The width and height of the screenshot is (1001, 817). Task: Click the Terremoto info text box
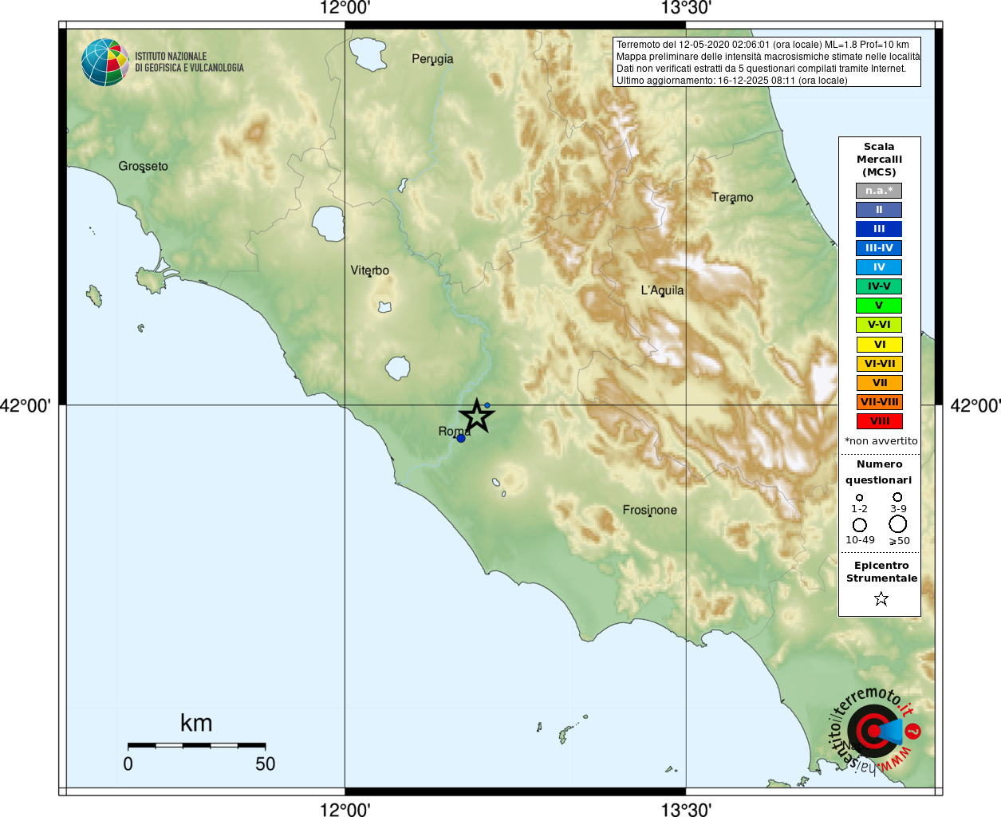767,62
